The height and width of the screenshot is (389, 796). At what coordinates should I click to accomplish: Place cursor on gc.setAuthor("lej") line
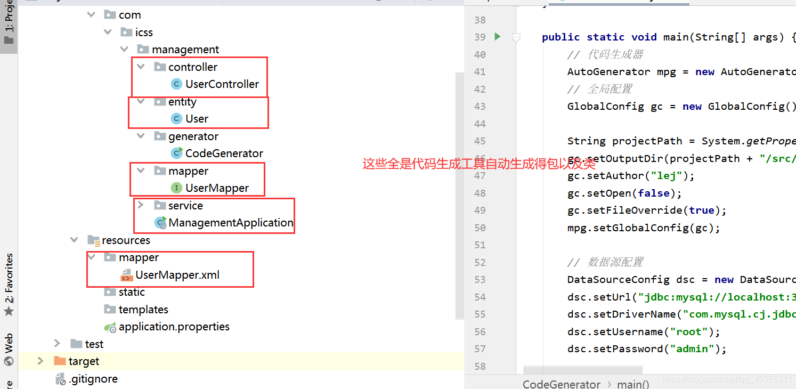[631, 175]
